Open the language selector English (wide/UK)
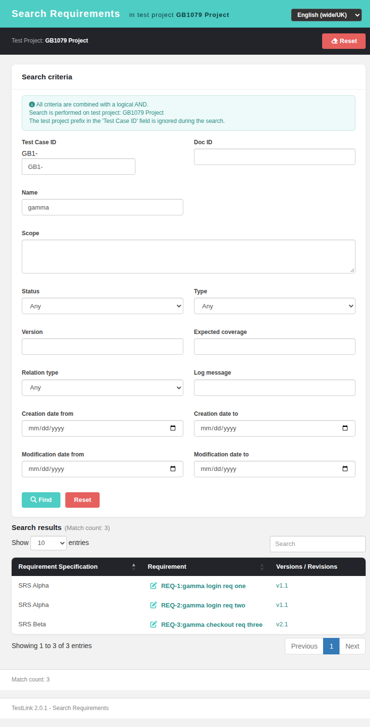This screenshot has height=727, width=370. 326,15
